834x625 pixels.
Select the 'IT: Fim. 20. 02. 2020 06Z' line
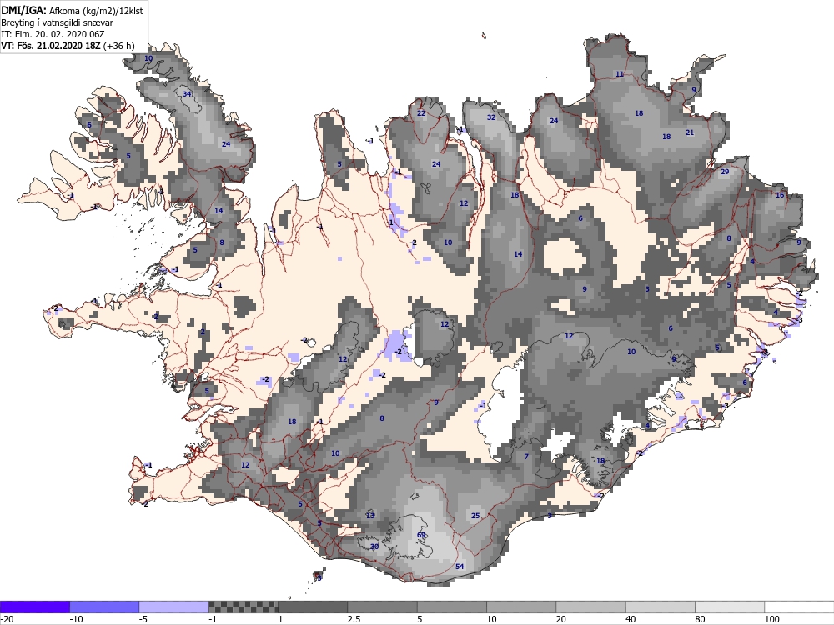(53, 34)
